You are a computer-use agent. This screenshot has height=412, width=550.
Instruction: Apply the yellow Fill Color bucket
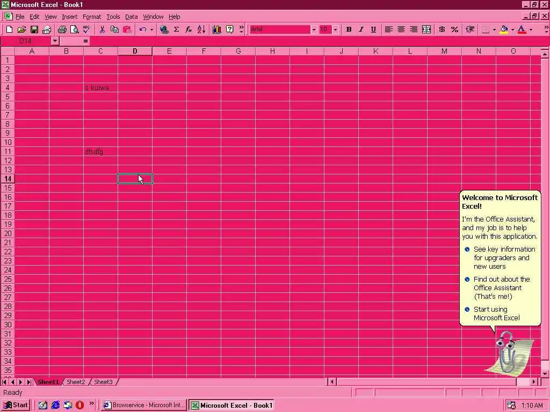pos(504,30)
